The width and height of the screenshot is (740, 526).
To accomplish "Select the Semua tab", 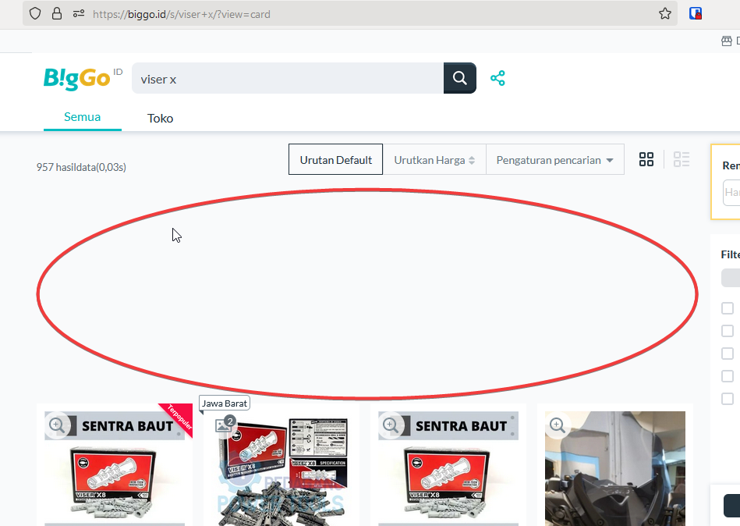I will pos(82,116).
